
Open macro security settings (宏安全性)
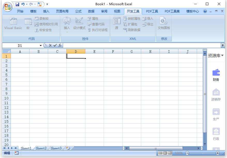coord(43,30)
